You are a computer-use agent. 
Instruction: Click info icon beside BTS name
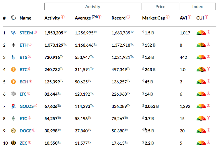(29, 57)
